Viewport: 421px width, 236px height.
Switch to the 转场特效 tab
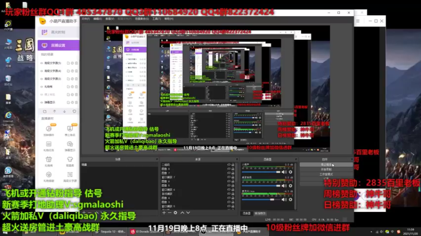point(260,213)
